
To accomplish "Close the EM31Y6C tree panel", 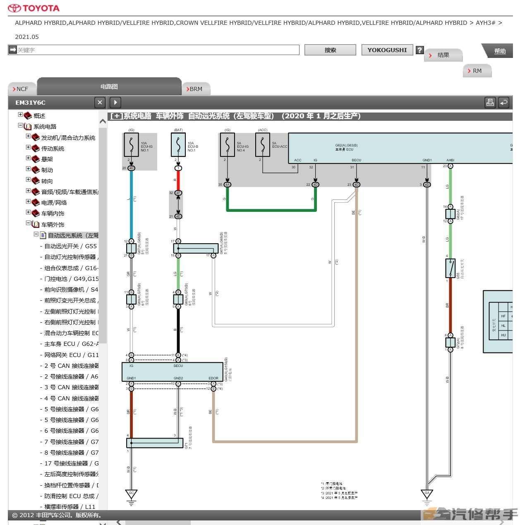I will point(100,102).
